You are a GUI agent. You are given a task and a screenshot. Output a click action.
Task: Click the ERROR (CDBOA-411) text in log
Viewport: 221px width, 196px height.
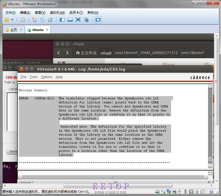pos(38,98)
